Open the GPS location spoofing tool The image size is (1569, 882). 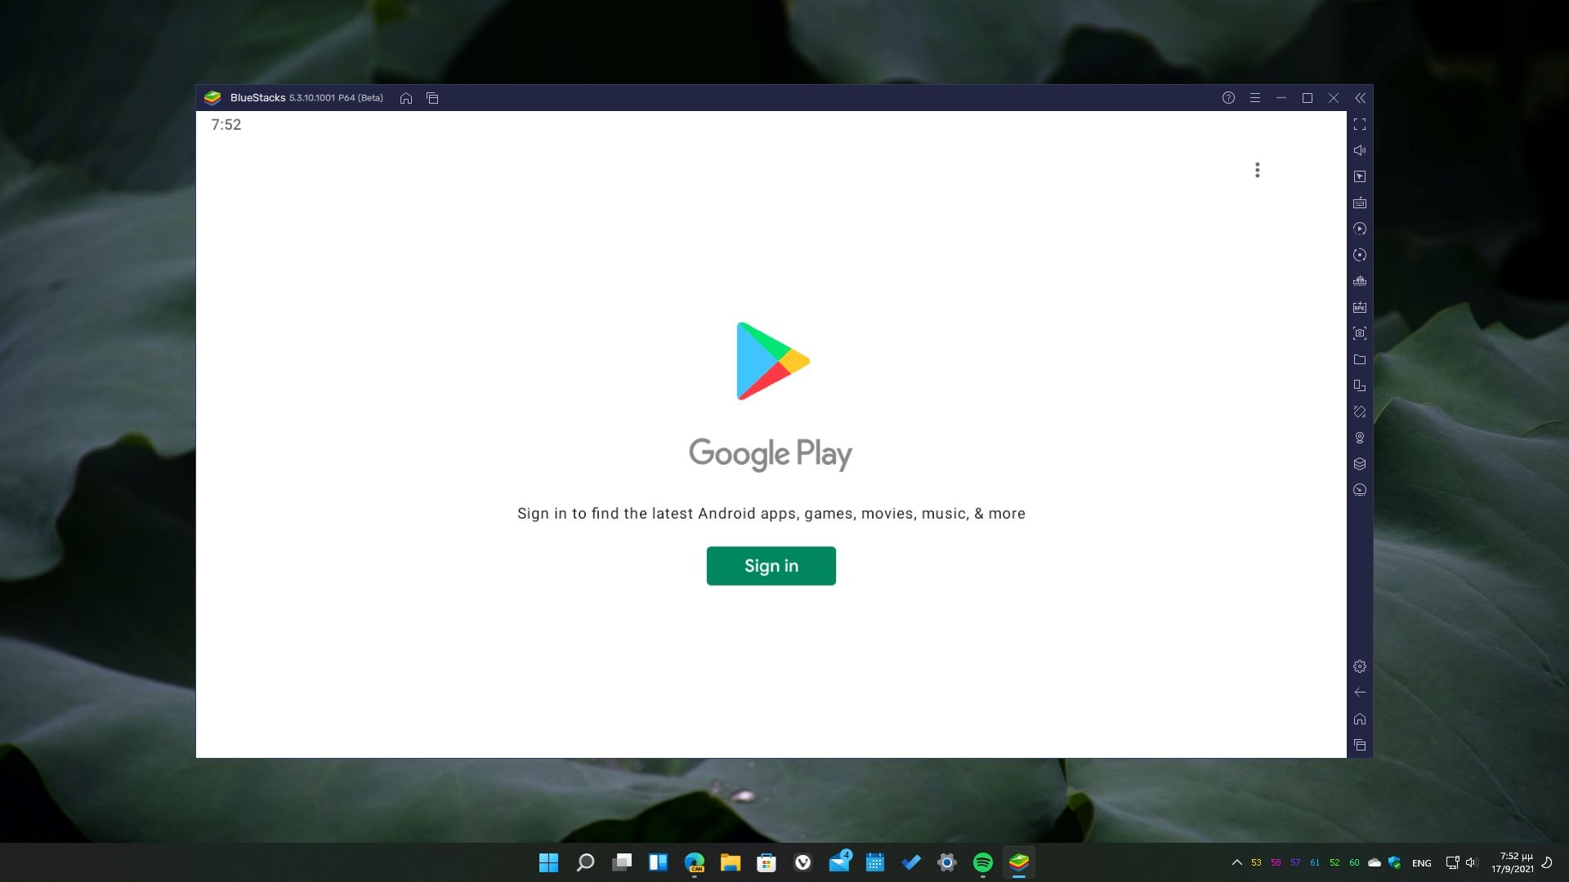coord(1360,438)
